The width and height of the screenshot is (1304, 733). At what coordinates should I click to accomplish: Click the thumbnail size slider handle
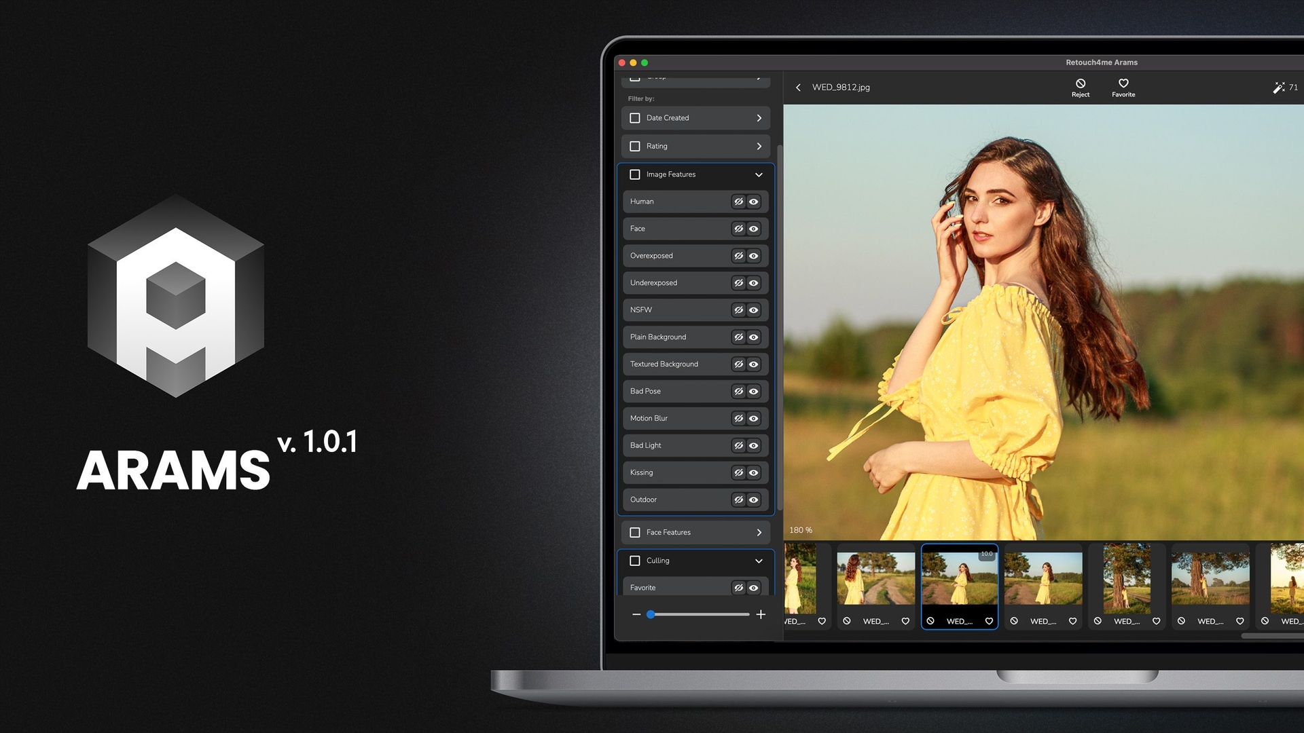651,614
